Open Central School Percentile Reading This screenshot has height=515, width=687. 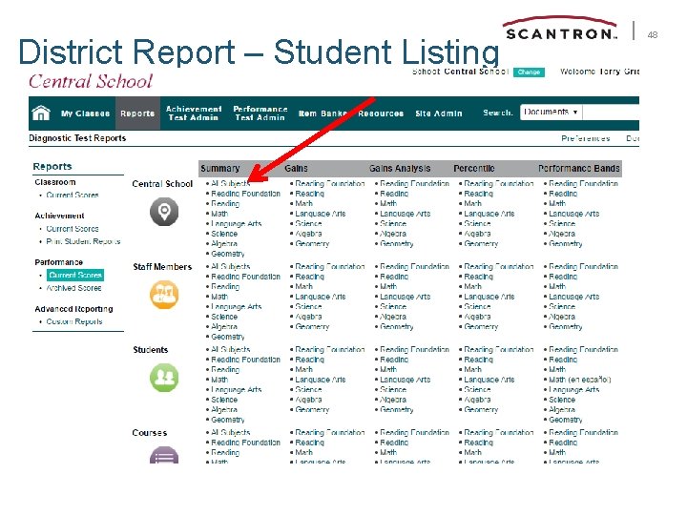pyautogui.click(x=478, y=194)
